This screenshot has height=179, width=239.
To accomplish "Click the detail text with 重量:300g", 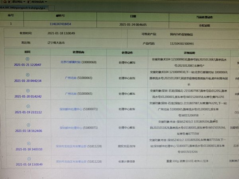I will click(187, 161).
